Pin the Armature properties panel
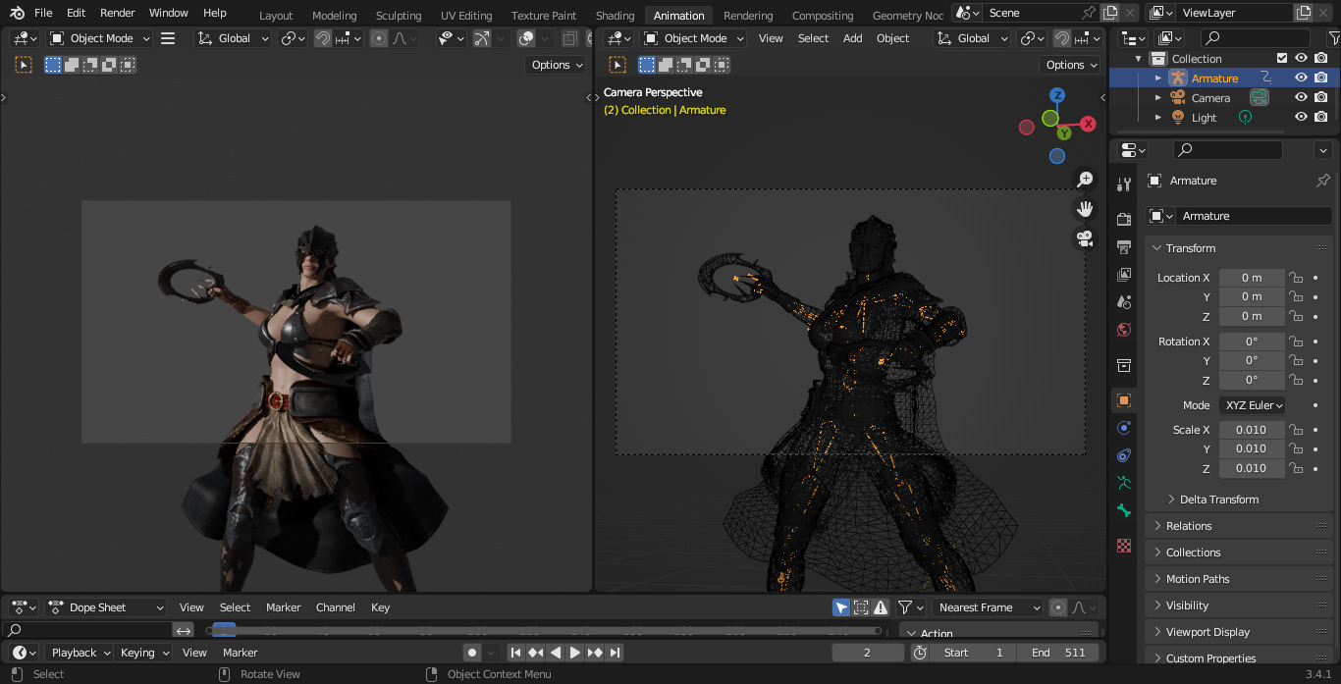 [1322, 181]
